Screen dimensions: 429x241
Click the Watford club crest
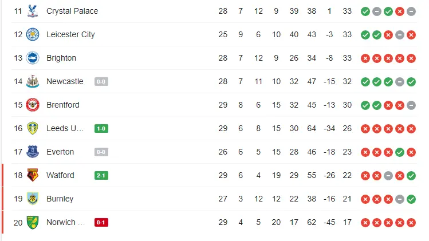33,175
